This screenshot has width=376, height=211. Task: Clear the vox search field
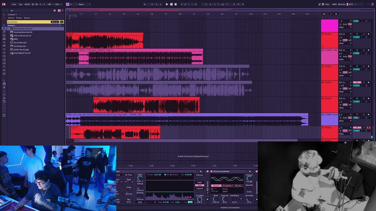(x=54, y=11)
